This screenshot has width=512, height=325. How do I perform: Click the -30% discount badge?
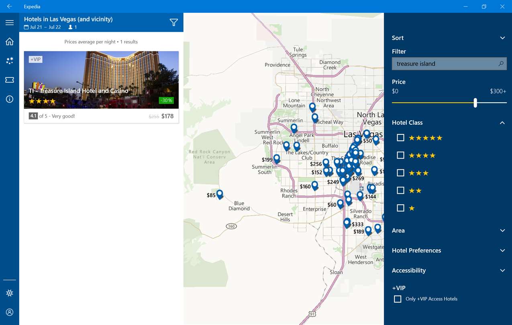166,100
